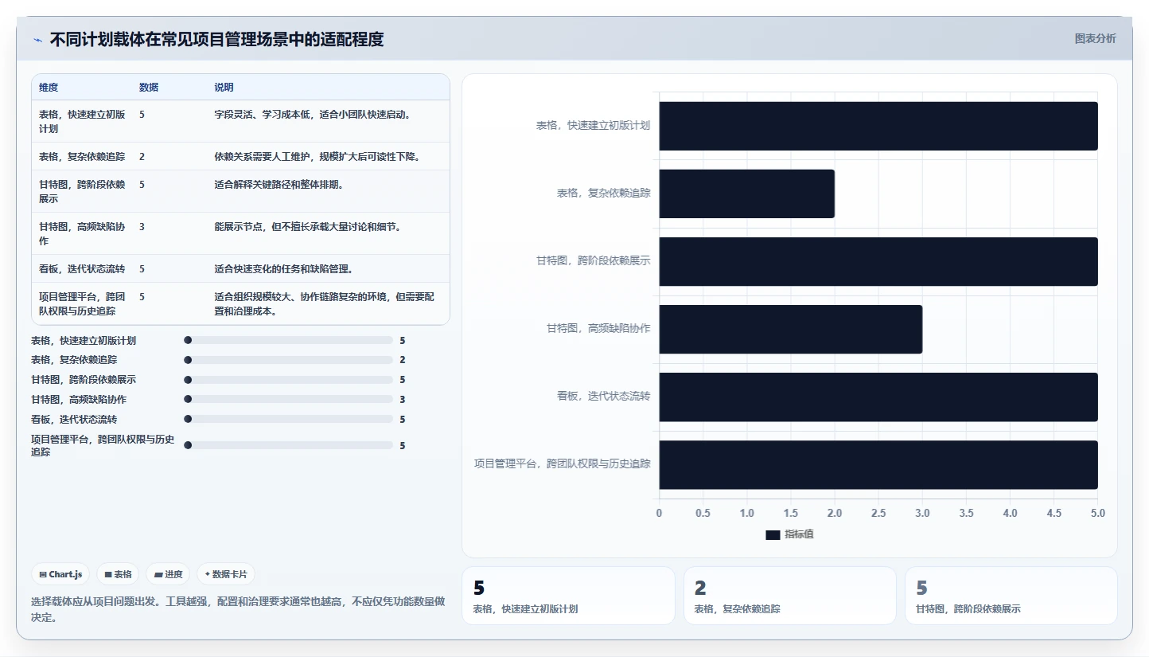1149x657 pixels.
Task: Click x-axis tick label 2.5
Action: click(x=878, y=514)
